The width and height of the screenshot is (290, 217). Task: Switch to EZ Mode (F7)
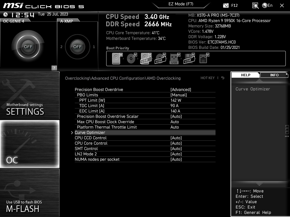point(181,4)
